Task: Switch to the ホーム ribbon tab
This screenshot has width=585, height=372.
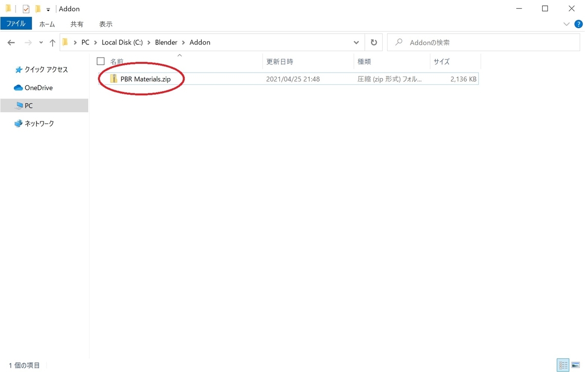Action: (x=47, y=24)
